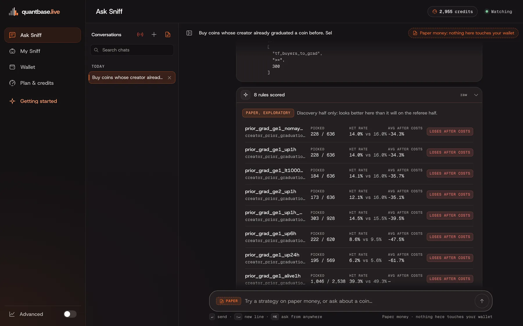This screenshot has height=326, width=523.
Task: Open the prior_grad_ge2_up1h rule row
Action: 359,195
